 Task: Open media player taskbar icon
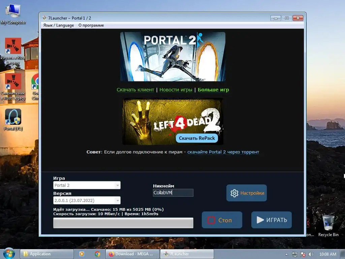click(82, 254)
